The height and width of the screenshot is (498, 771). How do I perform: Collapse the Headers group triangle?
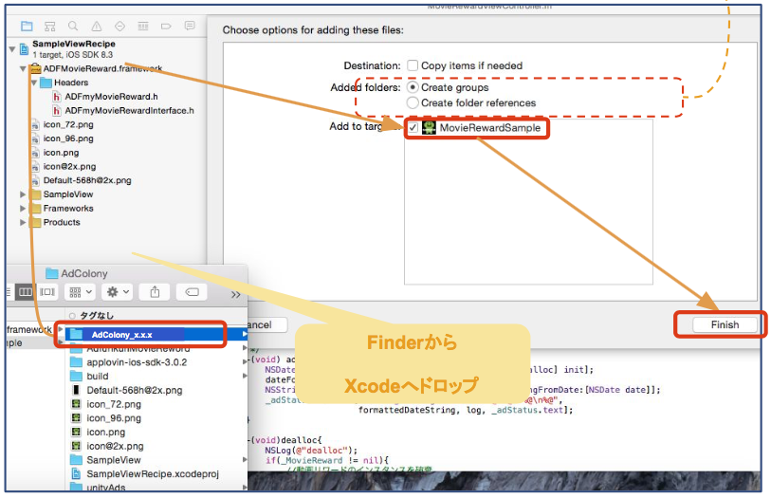click(34, 83)
